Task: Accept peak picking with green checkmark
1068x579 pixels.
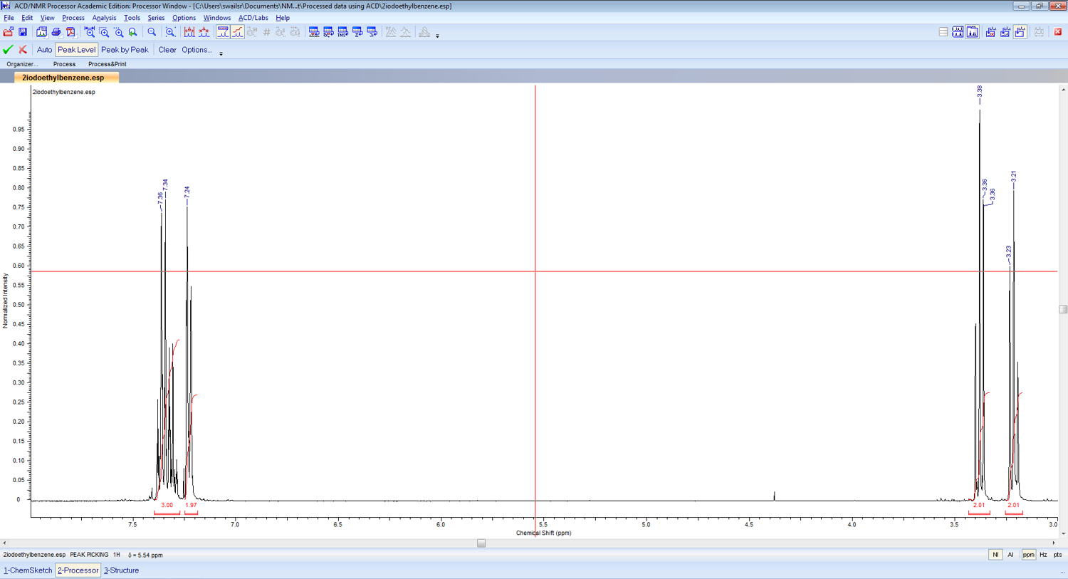Action: coord(8,50)
